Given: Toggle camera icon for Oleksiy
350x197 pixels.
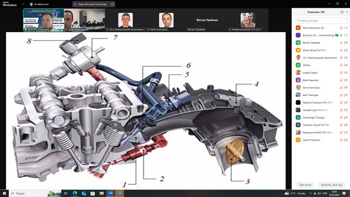Looking at the screenshot, I should click(346, 65).
